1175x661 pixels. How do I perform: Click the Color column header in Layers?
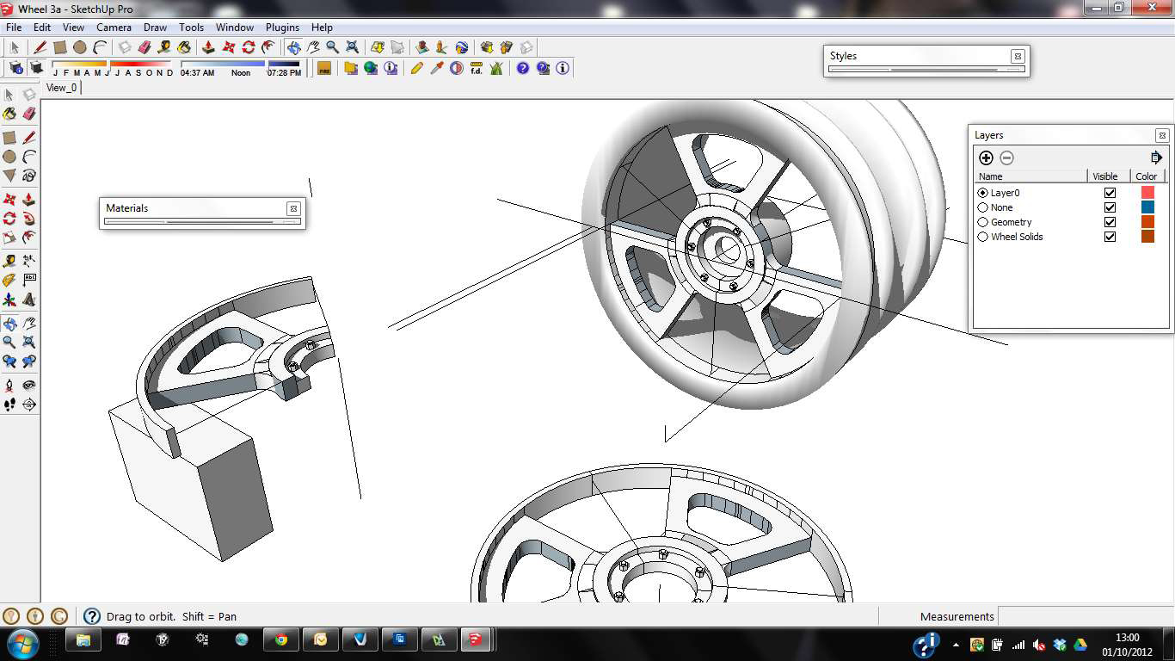[x=1147, y=176]
